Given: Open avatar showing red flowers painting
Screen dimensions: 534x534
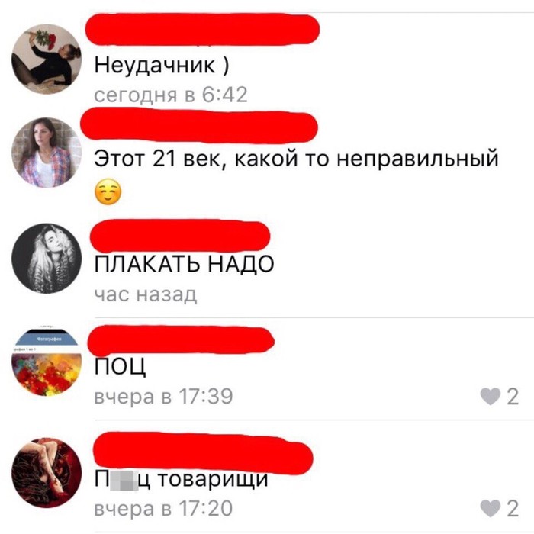Looking at the screenshot, I should coord(47,362).
